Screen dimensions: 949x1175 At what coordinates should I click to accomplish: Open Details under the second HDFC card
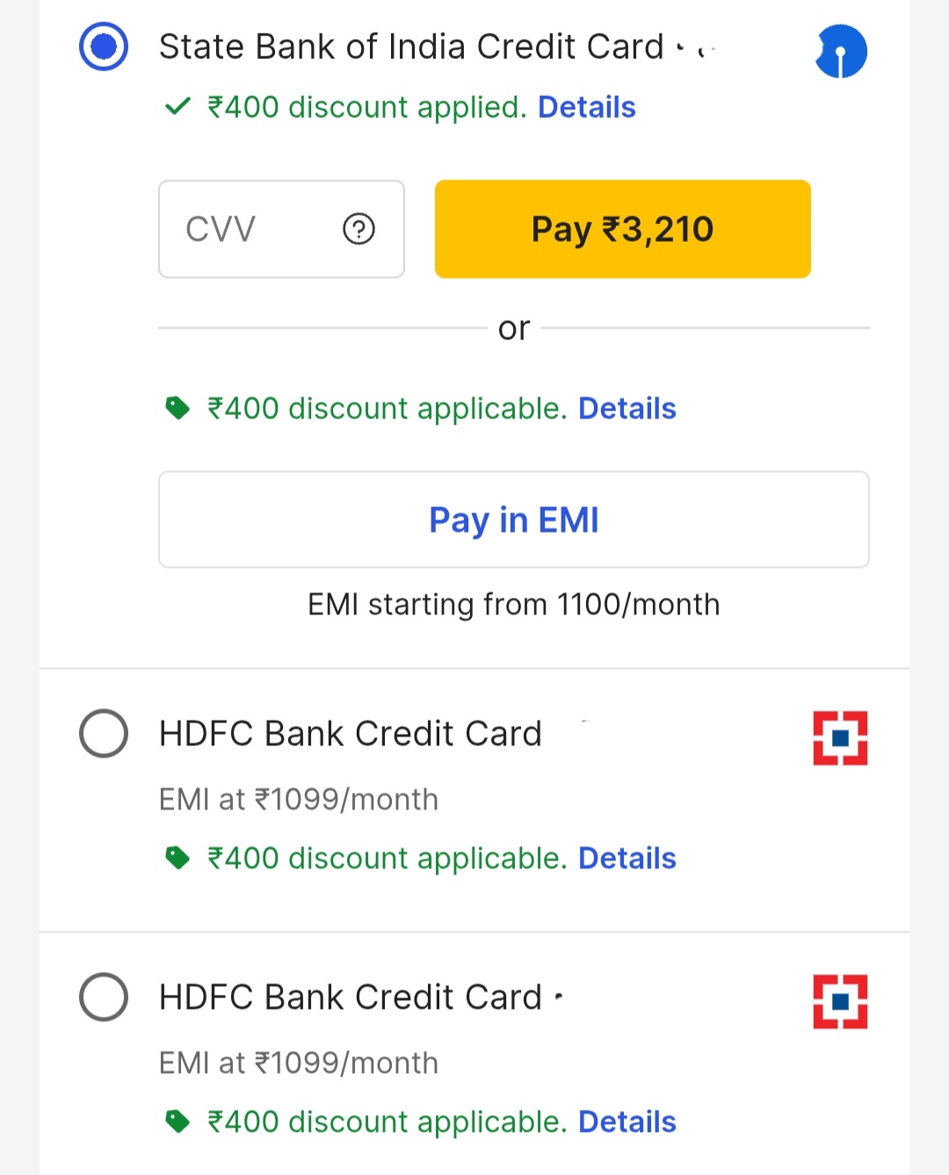tap(627, 1121)
